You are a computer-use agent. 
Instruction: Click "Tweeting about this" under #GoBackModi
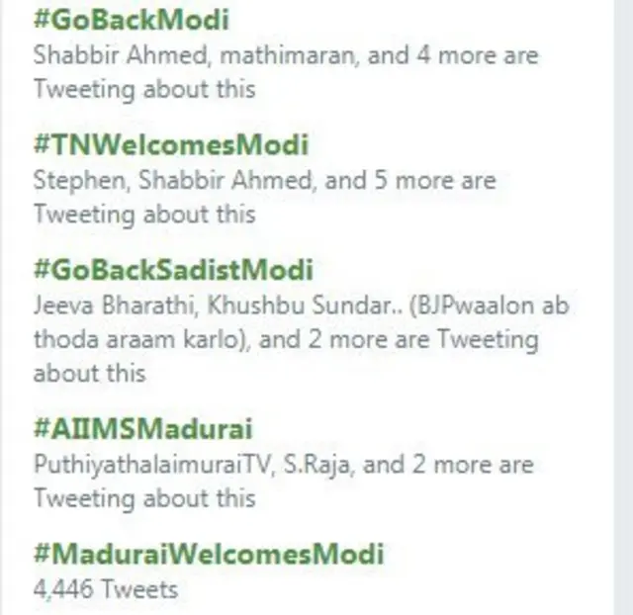tap(144, 89)
